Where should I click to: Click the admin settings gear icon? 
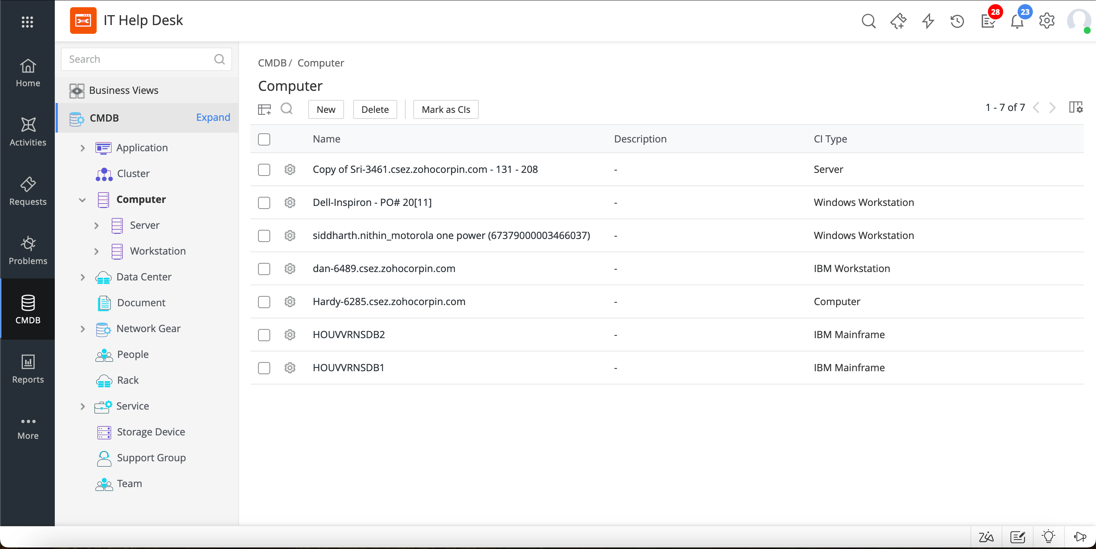[1047, 21]
